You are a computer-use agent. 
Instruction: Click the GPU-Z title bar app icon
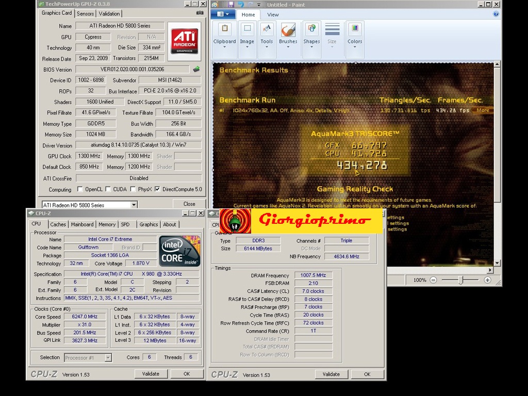[41, 4]
